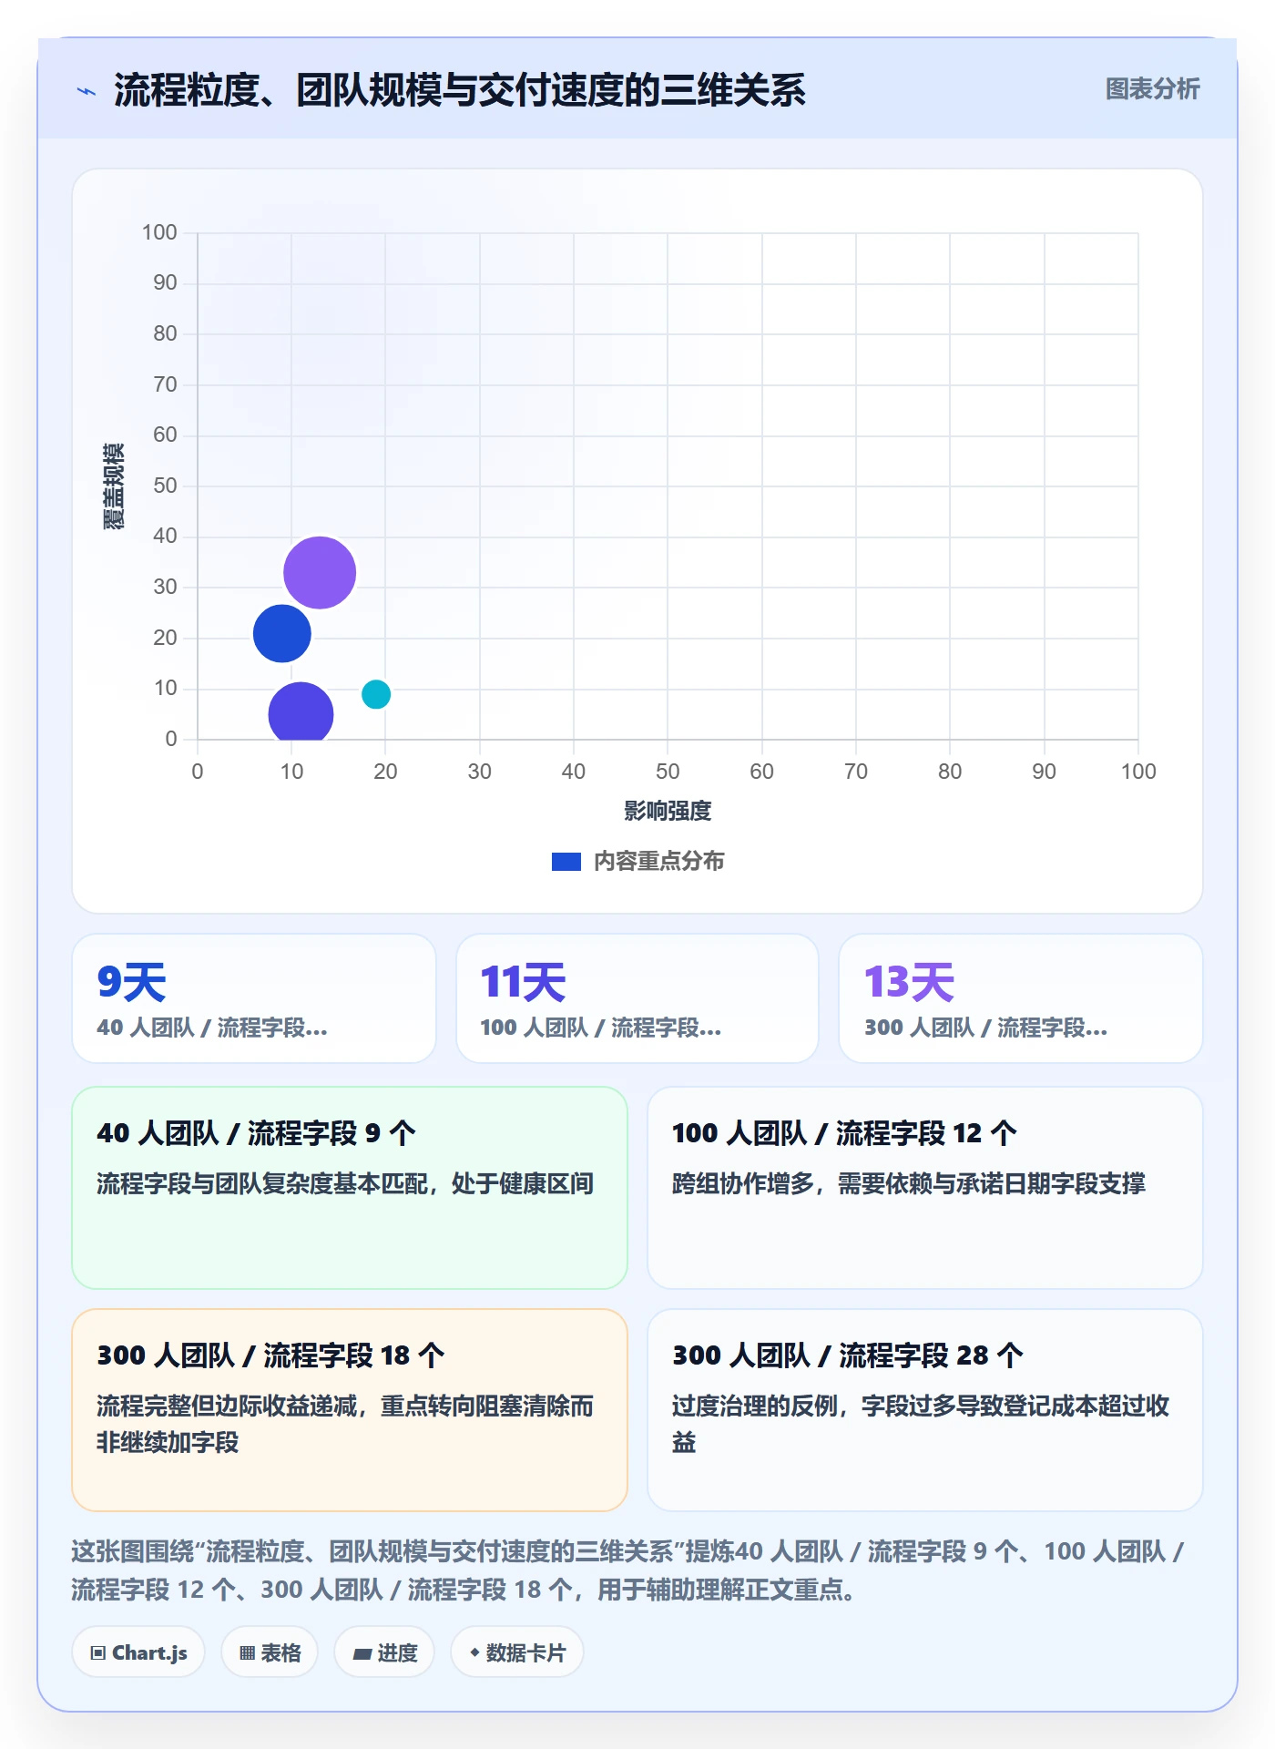Open the 13天 stat card
This screenshot has height=1749, width=1275.
[x=1021, y=998]
